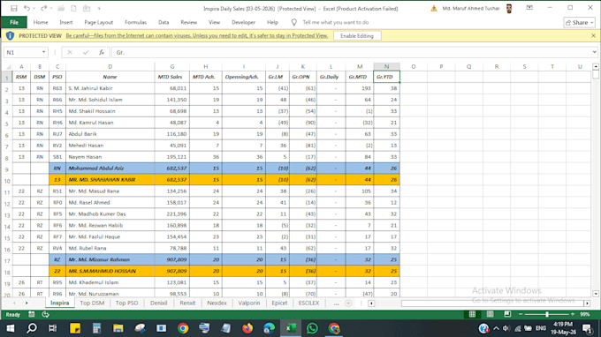Image resolution: width=601 pixels, height=337 pixels.
Task: Switch to the Renxit sheet tab
Action: tap(187, 303)
